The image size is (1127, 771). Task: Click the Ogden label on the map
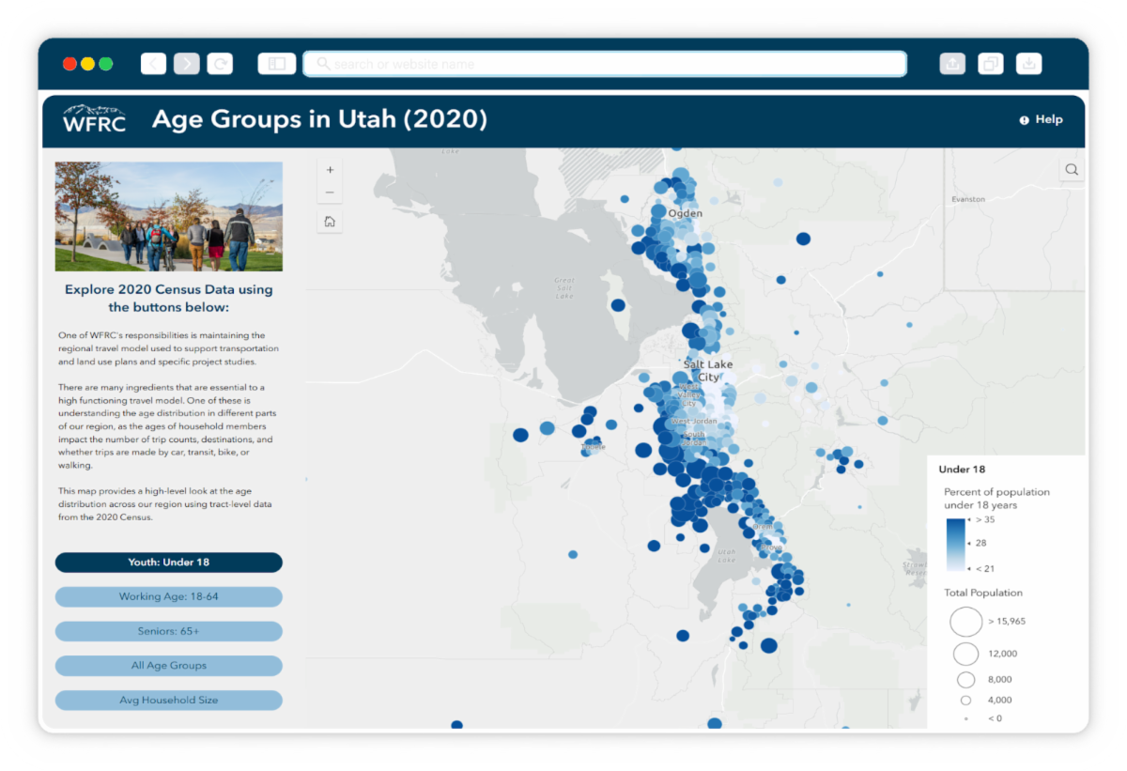(x=685, y=213)
